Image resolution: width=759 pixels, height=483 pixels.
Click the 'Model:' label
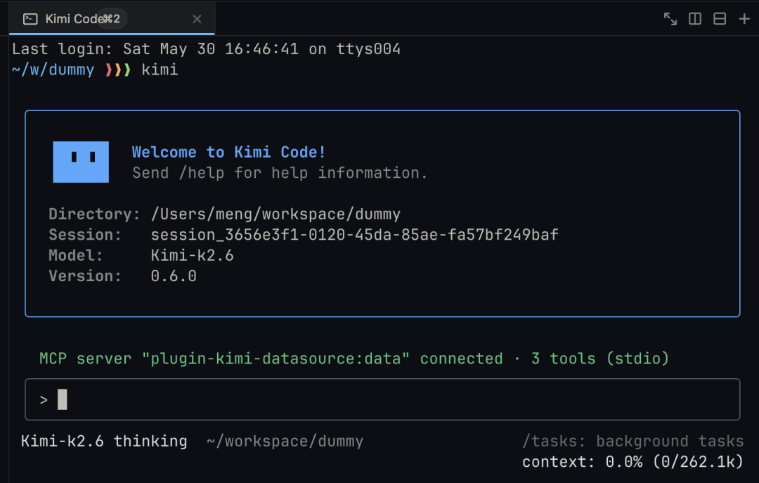click(x=76, y=255)
